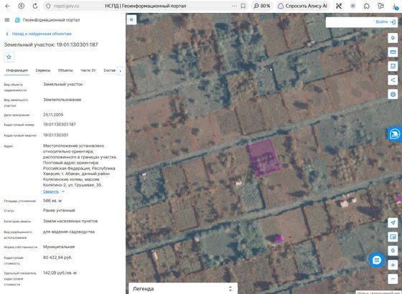Screen dimensions: 402x294
Task: Click the share icon on map toolbar
Action: click(393, 80)
